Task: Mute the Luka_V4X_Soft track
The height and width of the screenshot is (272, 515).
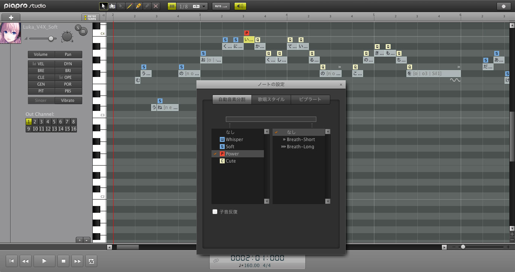Action: (x=83, y=32)
